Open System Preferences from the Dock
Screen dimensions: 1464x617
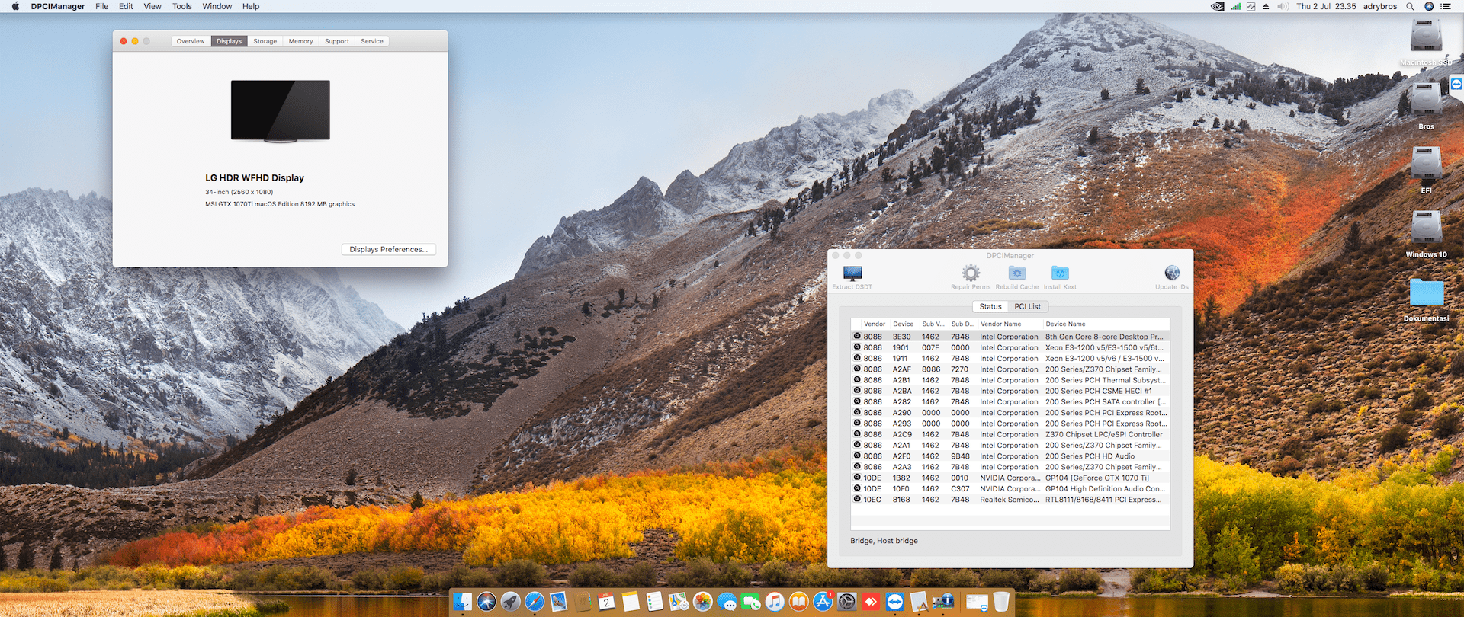[x=846, y=603]
